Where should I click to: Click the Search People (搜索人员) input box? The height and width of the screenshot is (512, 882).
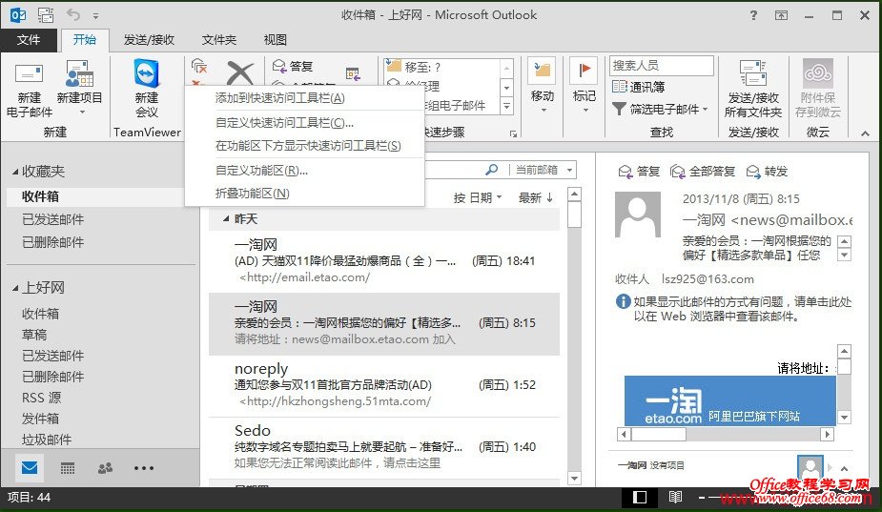661,66
